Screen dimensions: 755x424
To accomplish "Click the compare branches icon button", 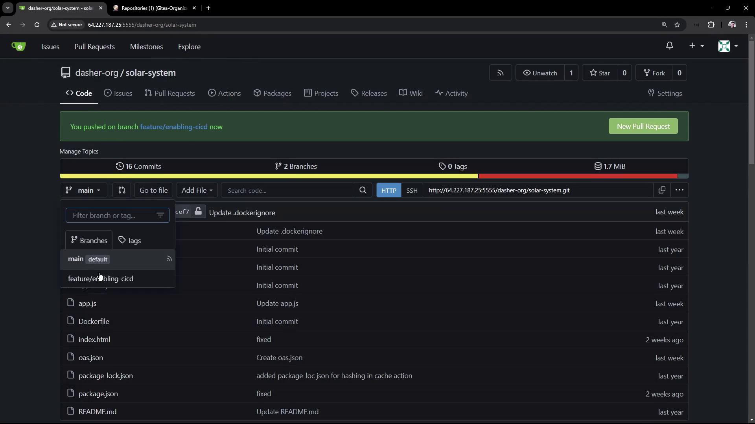I will click(122, 190).
